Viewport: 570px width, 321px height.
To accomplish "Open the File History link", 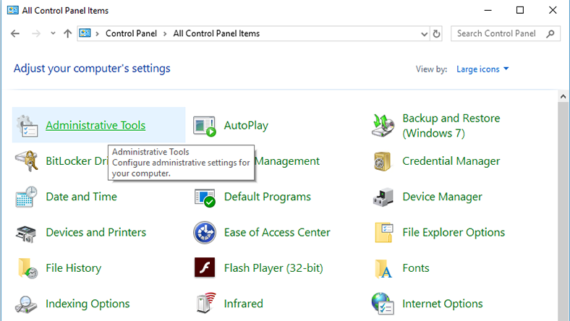I will (x=74, y=268).
